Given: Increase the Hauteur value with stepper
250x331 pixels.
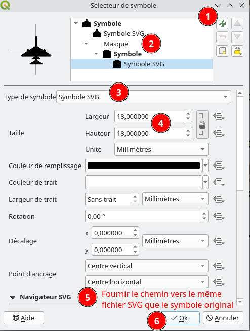Looking at the screenshot, I should (188, 131).
